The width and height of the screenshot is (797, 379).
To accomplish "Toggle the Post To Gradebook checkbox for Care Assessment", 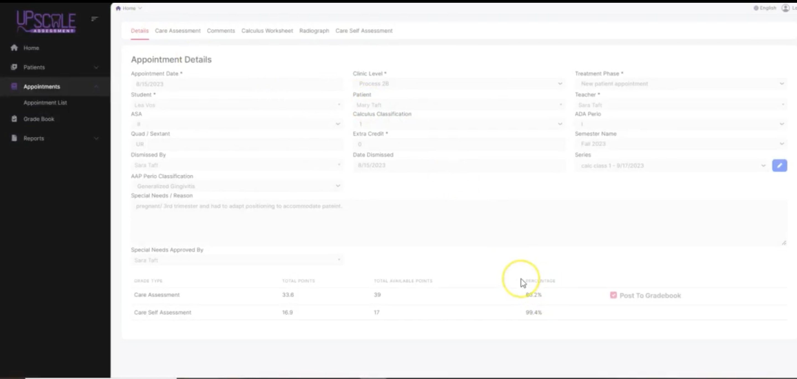I will 614,295.
